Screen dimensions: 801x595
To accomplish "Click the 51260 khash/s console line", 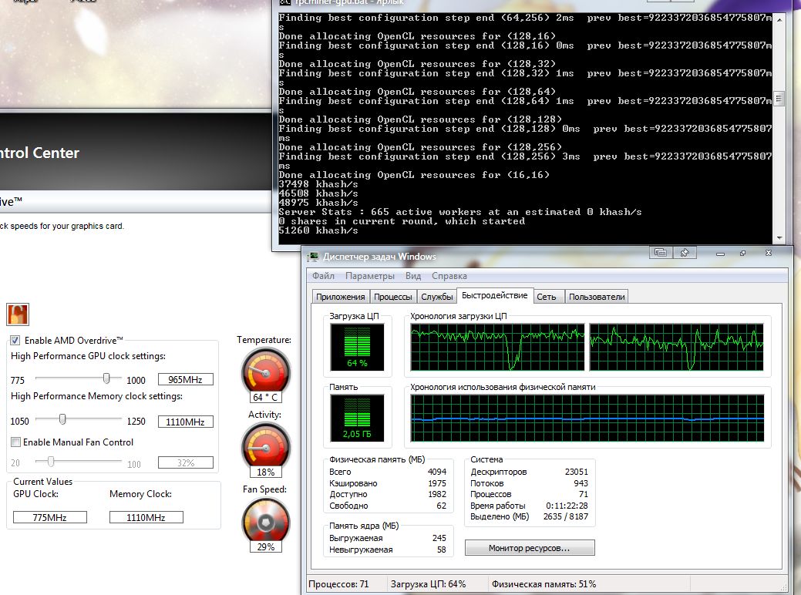I will pyautogui.click(x=318, y=230).
